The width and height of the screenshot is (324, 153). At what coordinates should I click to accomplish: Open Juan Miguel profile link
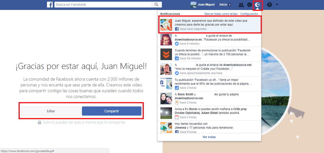(x=207, y=5)
